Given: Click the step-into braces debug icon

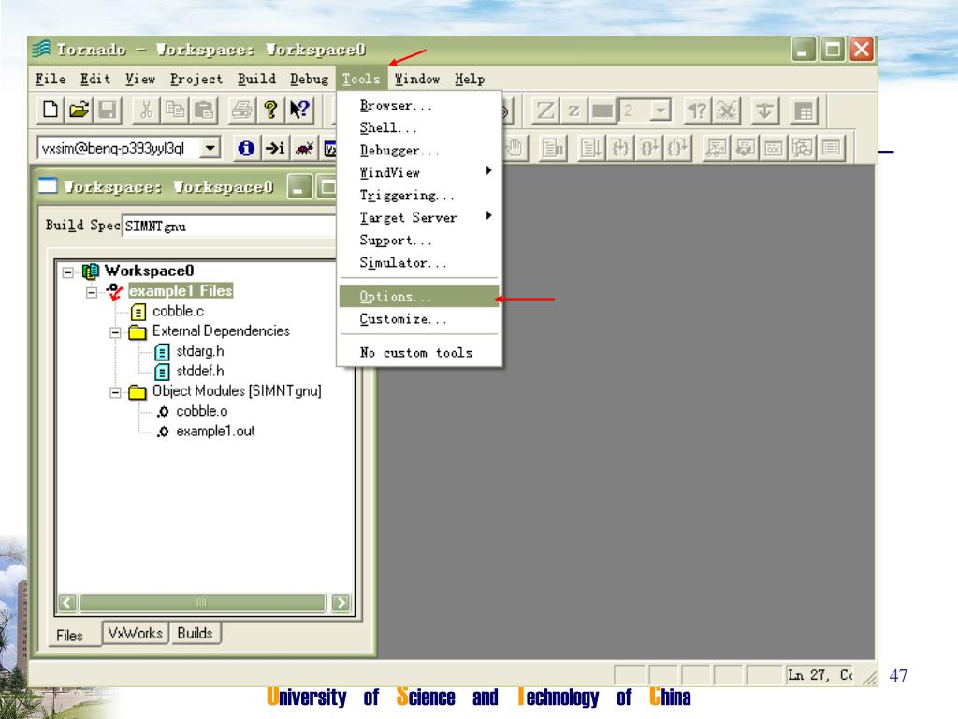Looking at the screenshot, I should click(x=620, y=148).
